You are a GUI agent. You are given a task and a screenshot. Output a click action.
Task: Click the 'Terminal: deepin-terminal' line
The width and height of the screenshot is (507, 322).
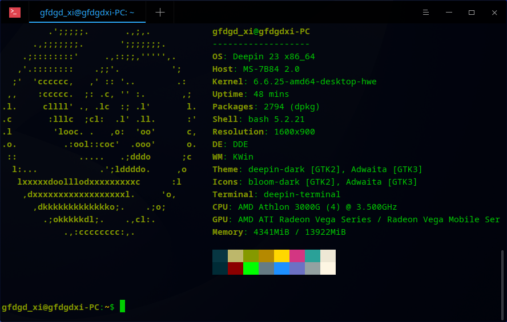(276, 194)
